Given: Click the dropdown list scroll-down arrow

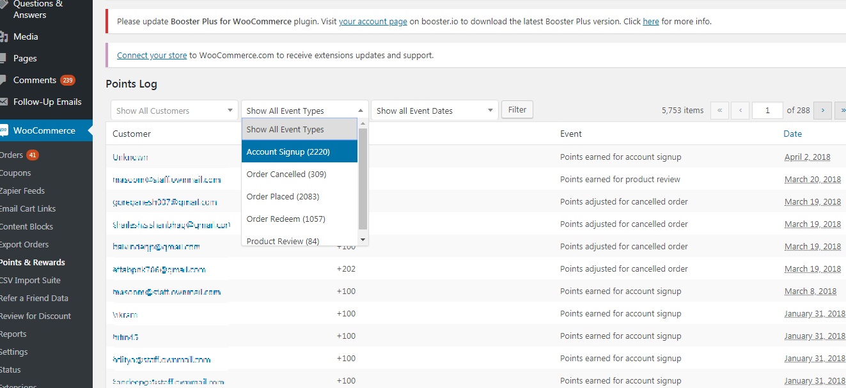Looking at the screenshot, I should [363, 240].
